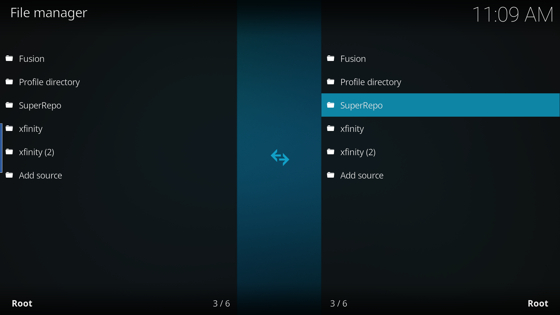
Task: Expand the SuperRepo folder in left panel
Action: click(40, 105)
